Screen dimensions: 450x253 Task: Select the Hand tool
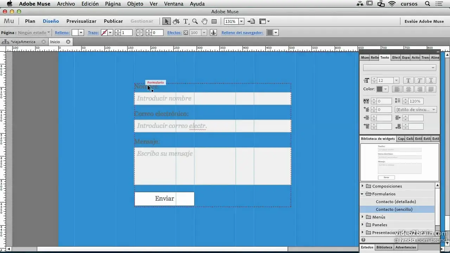204,21
